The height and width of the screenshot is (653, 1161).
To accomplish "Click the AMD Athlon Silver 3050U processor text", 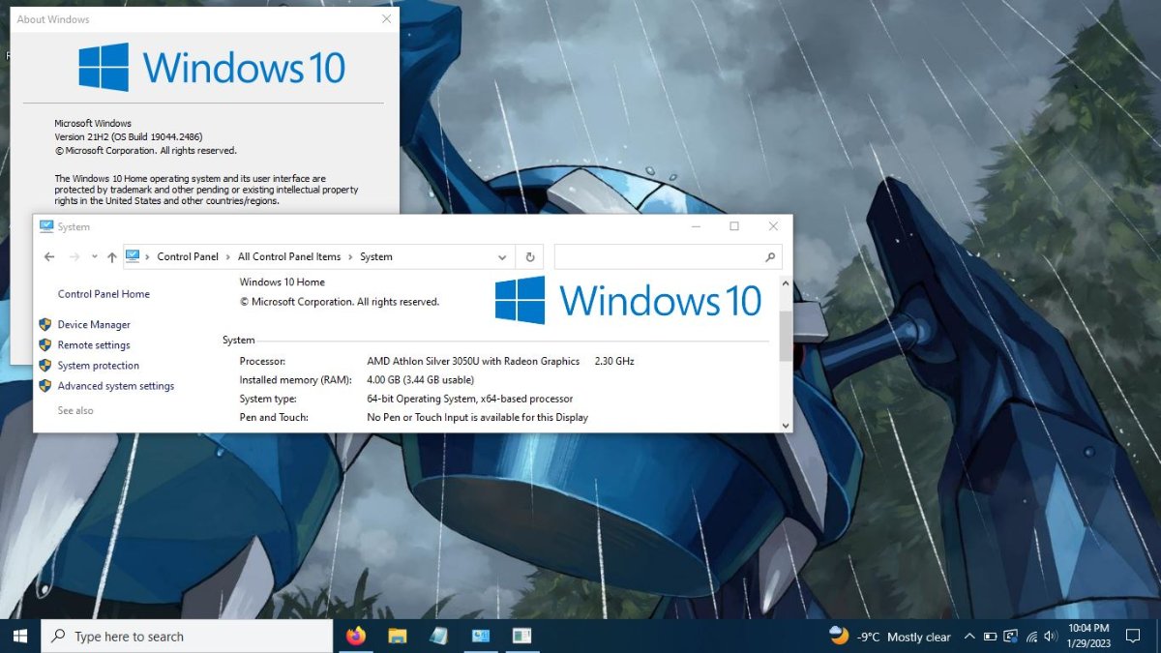I will coord(473,361).
